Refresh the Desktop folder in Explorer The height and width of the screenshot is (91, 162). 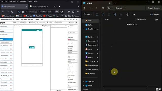tap(103, 8)
